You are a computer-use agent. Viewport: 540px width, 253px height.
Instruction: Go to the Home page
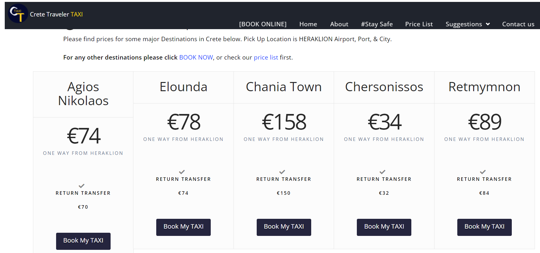[x=308, y=24]
